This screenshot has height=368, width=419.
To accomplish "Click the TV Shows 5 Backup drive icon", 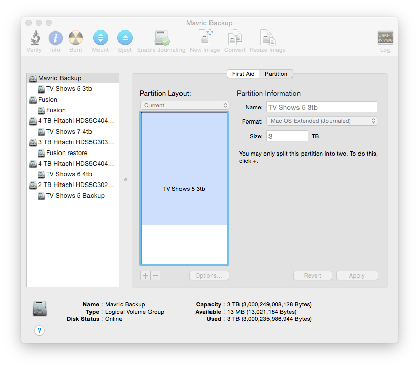I will [41, 196].
